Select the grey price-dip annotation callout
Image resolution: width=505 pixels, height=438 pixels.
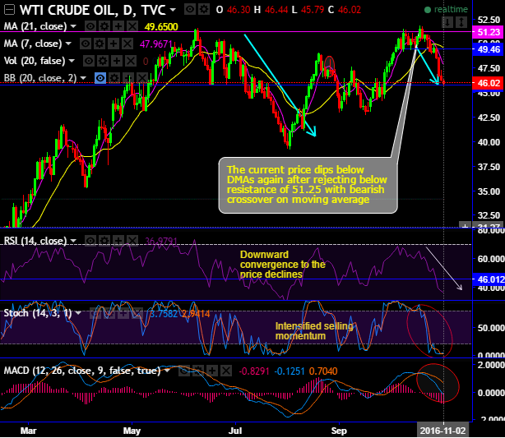(x=308, y=185)
